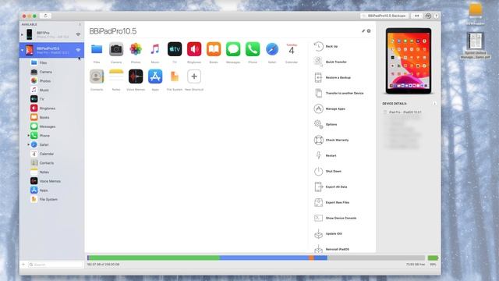499x281 pixels.
Task: Open the Options action
Action: pyautogui.click(x=326, y=124)
